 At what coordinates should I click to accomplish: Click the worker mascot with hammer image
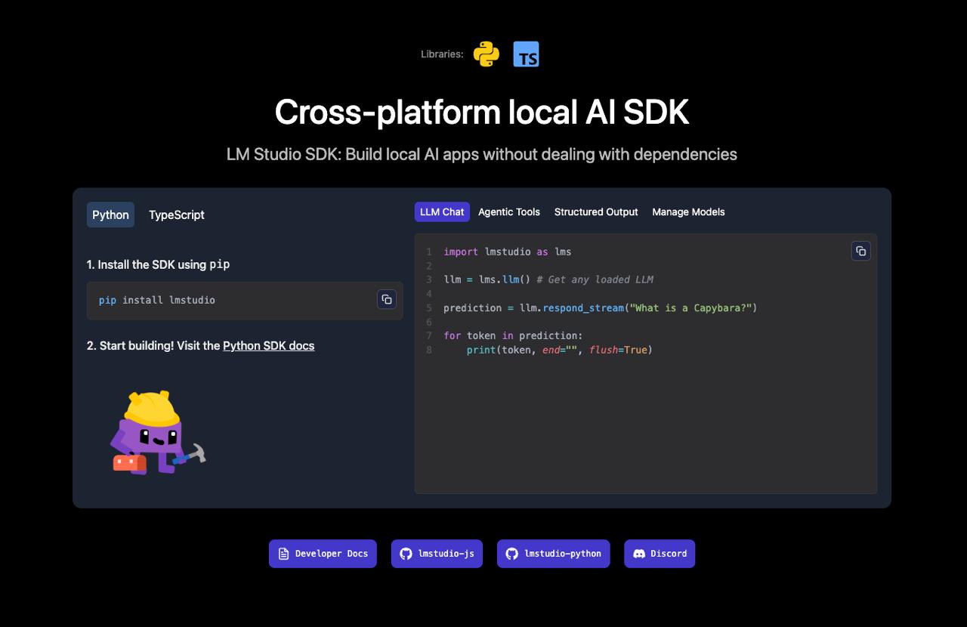(x=156, y=433)
